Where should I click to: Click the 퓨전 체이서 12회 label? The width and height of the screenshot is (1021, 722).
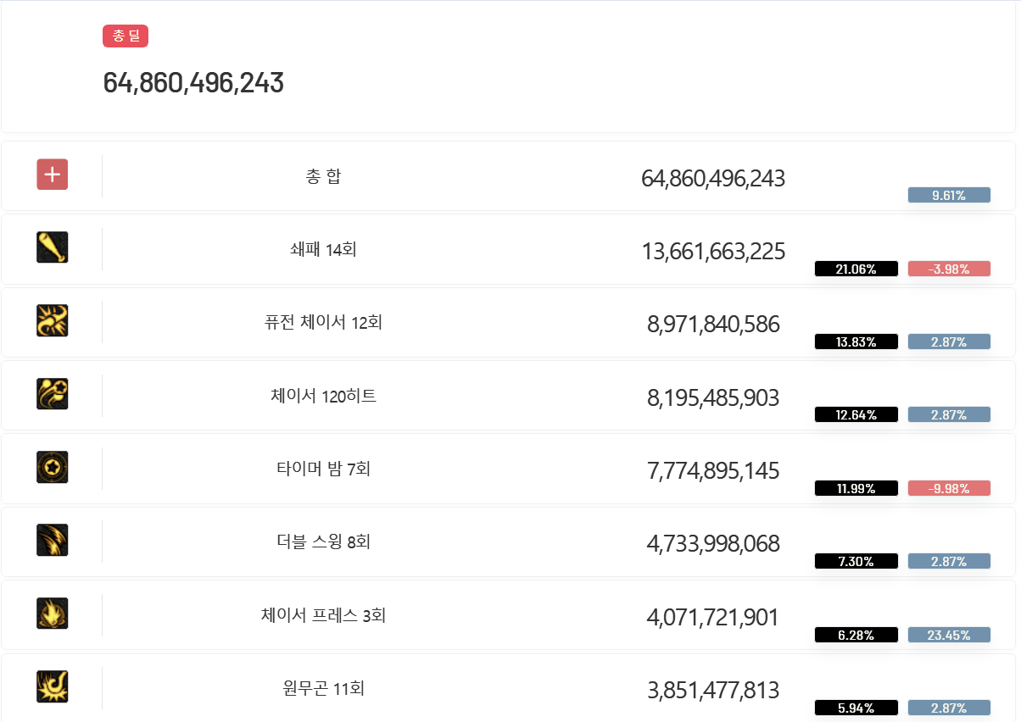tap(323, 323)
